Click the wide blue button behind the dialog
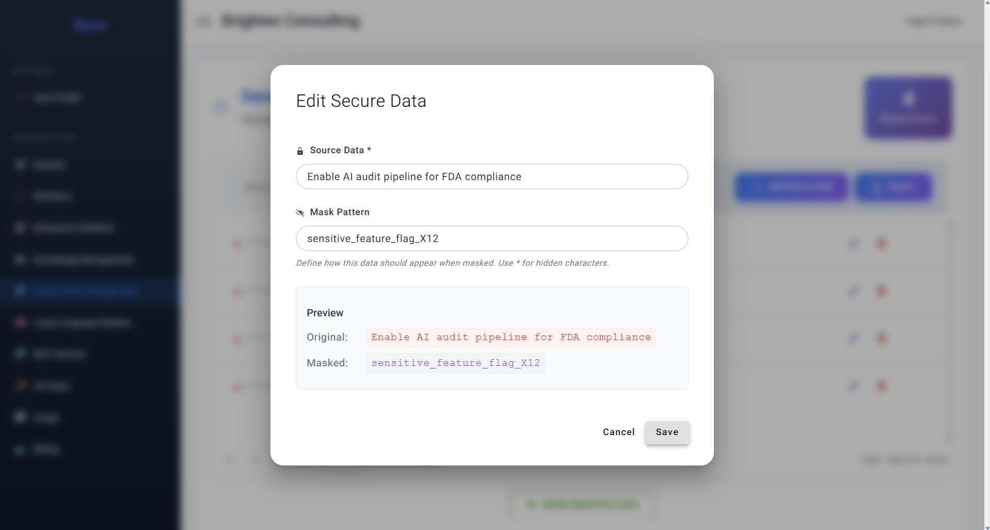The width and height of the screenshot is (990, 530). (x=792, y=187)
